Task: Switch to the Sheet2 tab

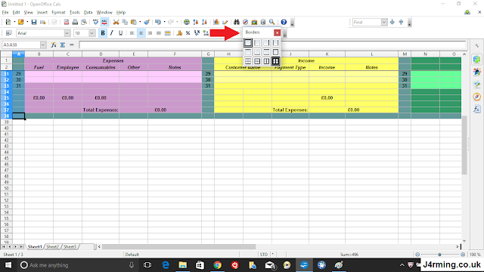Action: click(x=52, y=247)
